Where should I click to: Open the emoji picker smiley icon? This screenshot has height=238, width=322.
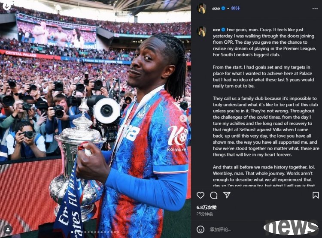(200, 229)
